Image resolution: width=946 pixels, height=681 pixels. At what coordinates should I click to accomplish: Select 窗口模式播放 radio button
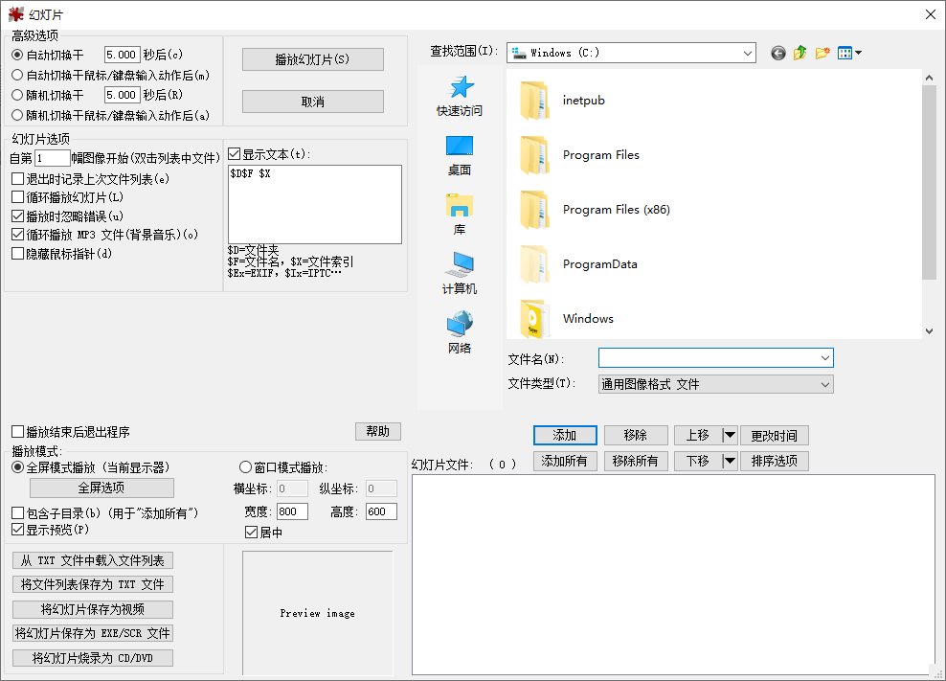(245, 467)
